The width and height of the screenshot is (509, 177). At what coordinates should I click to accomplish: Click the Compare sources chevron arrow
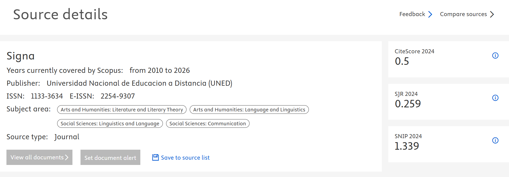tap(492, 14)
